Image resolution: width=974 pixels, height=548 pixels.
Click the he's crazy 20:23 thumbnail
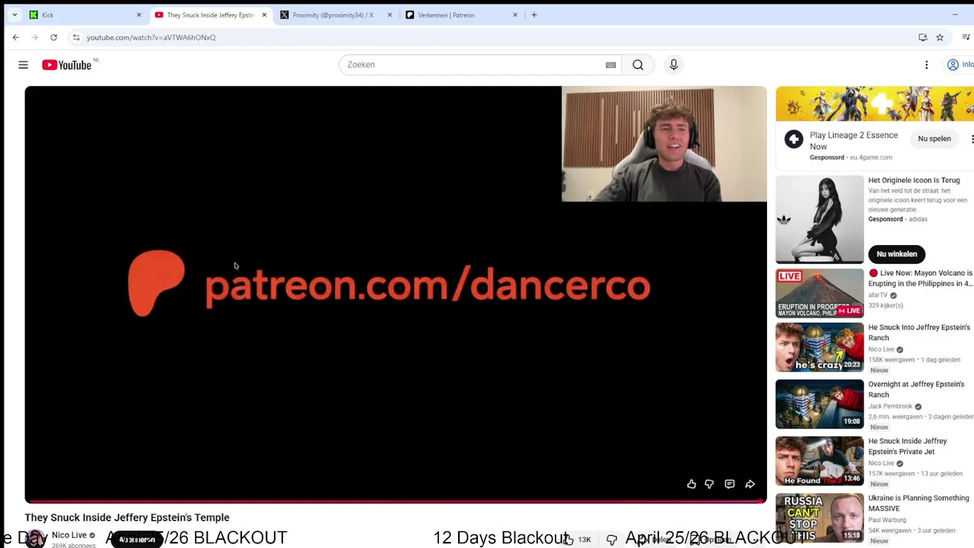tap(820, 347)
